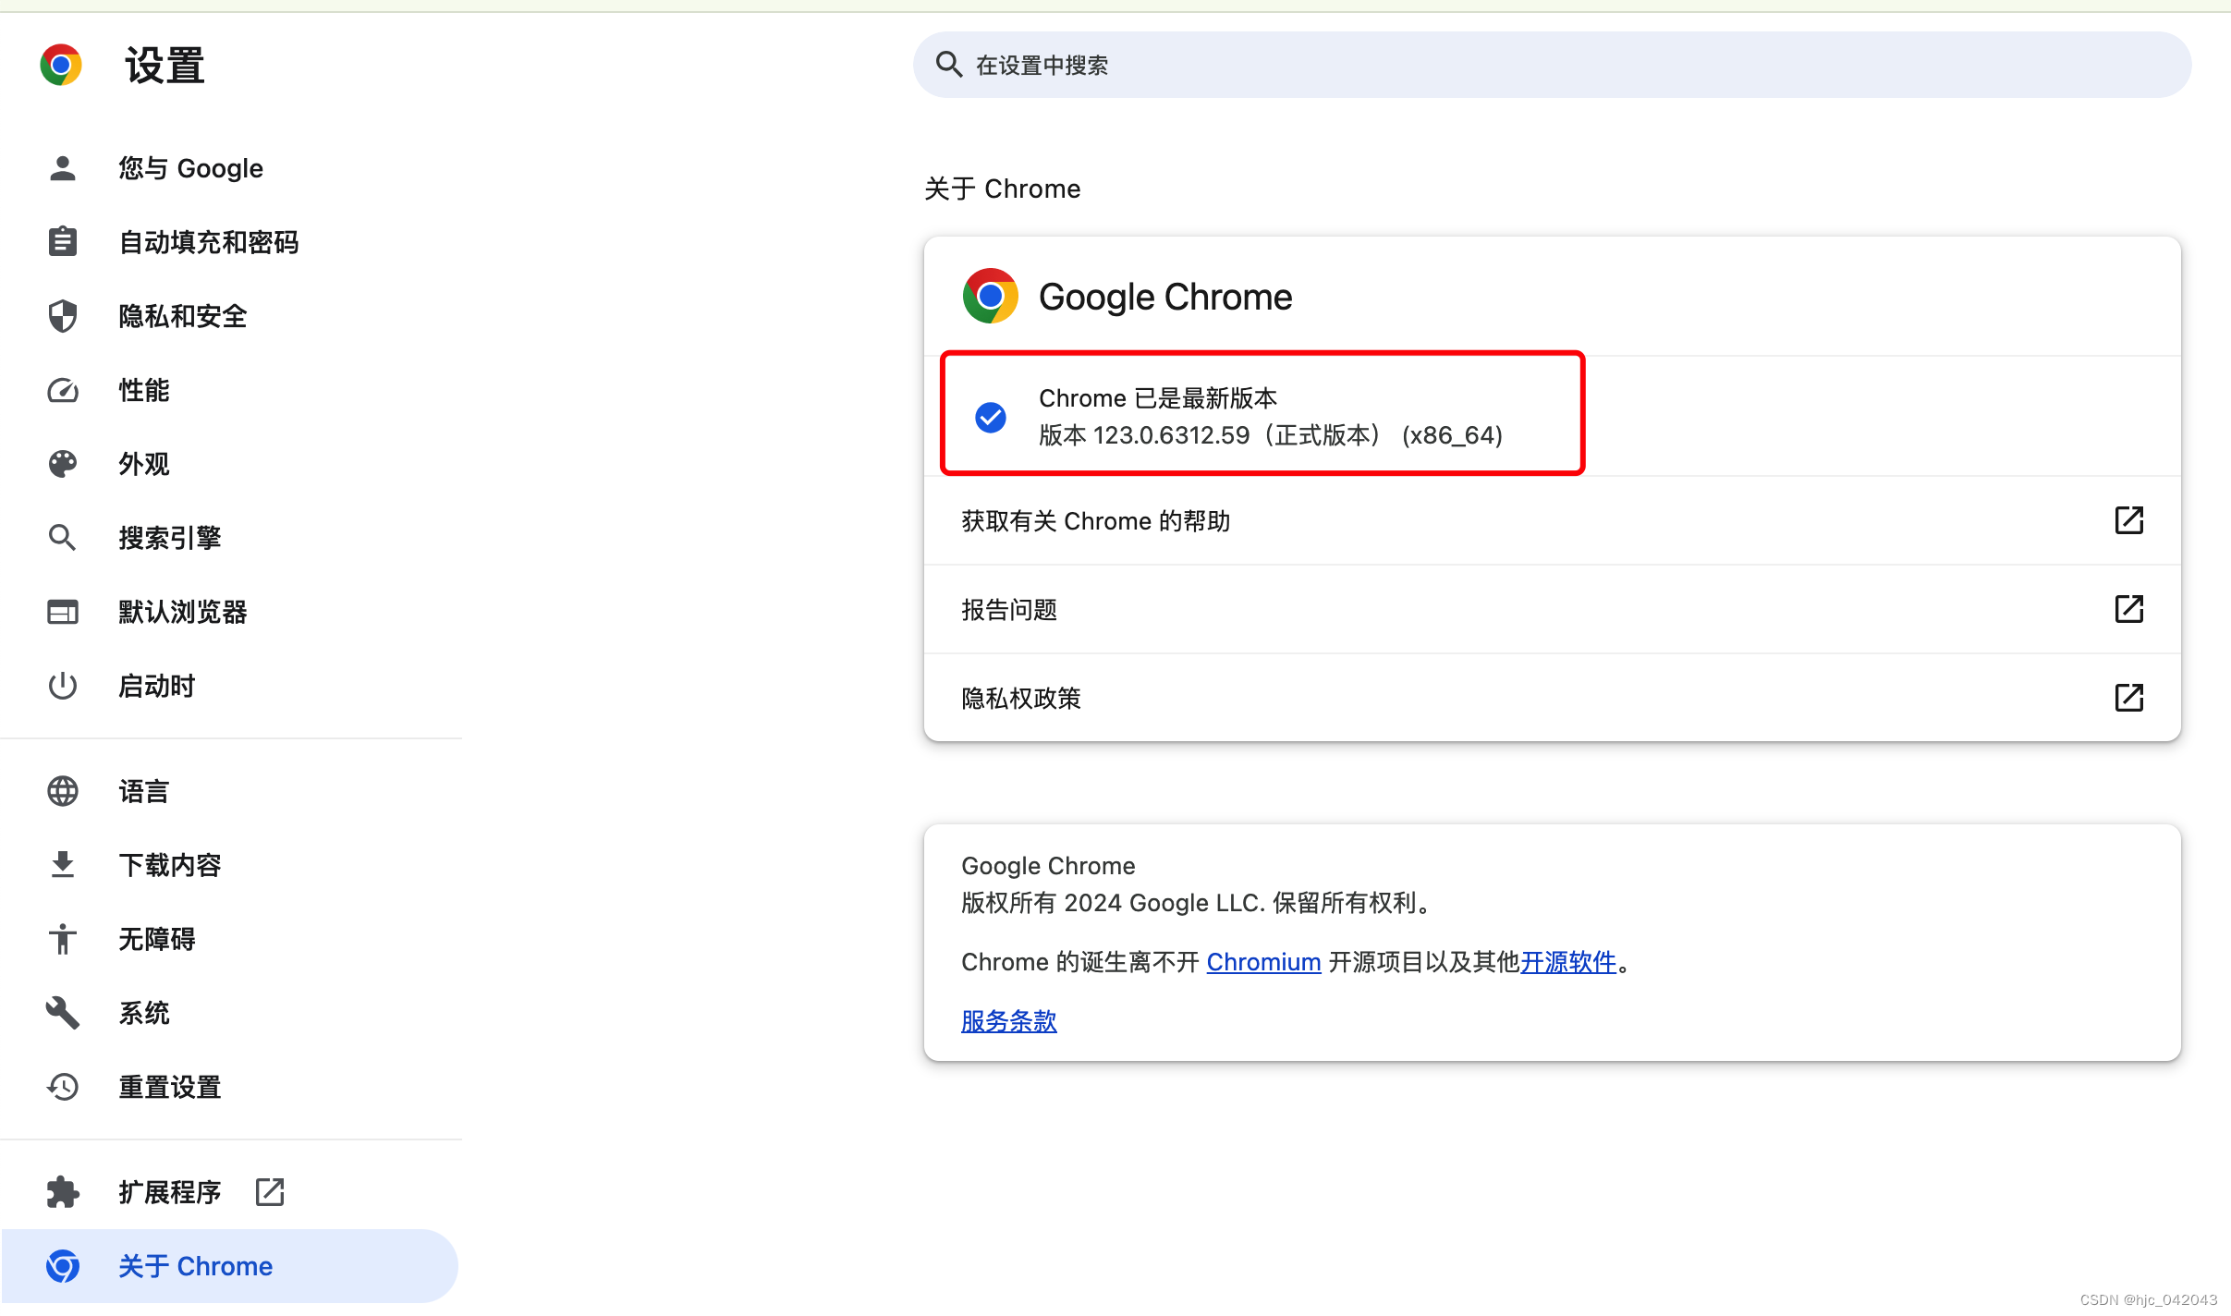Go to 下载内容 settings

tap(169, 865)
